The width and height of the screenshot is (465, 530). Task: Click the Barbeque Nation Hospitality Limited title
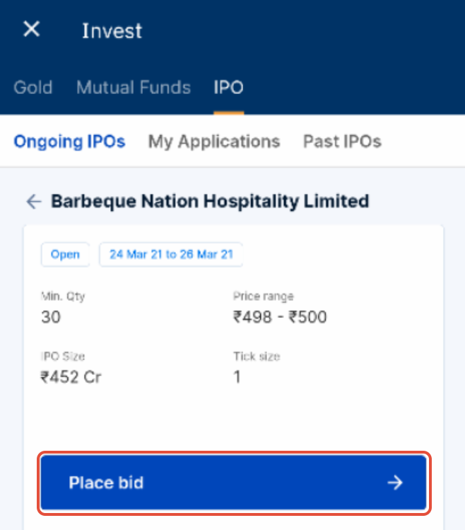coord(210,202)
